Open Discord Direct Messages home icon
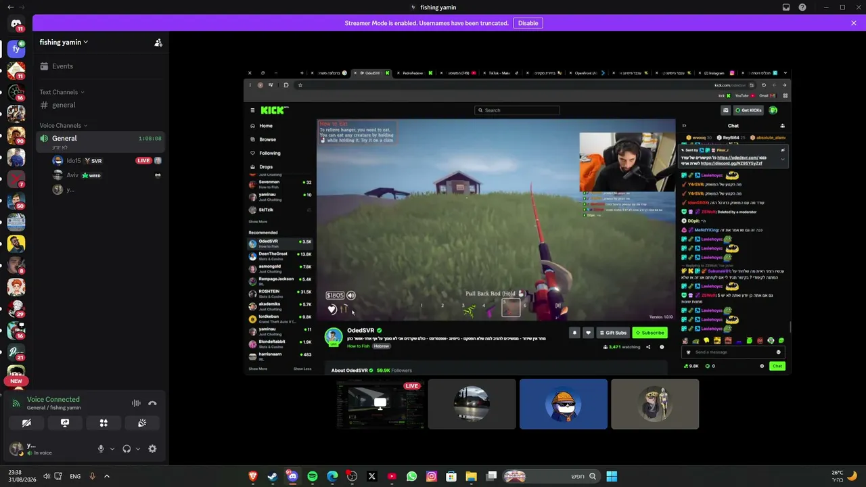The image size is (866, 487). coord(16,24)
